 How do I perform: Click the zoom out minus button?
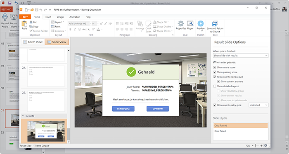(253, 146)
